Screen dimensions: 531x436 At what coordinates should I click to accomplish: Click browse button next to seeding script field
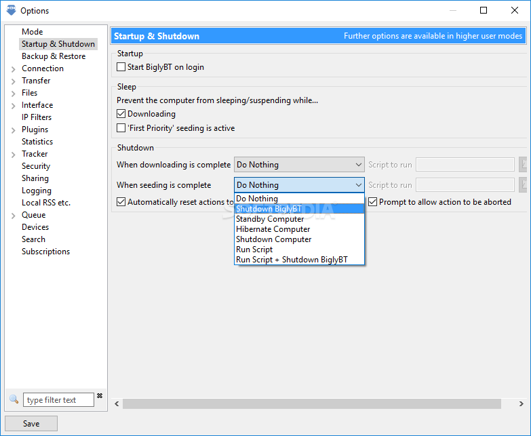[x=524, y=185]
